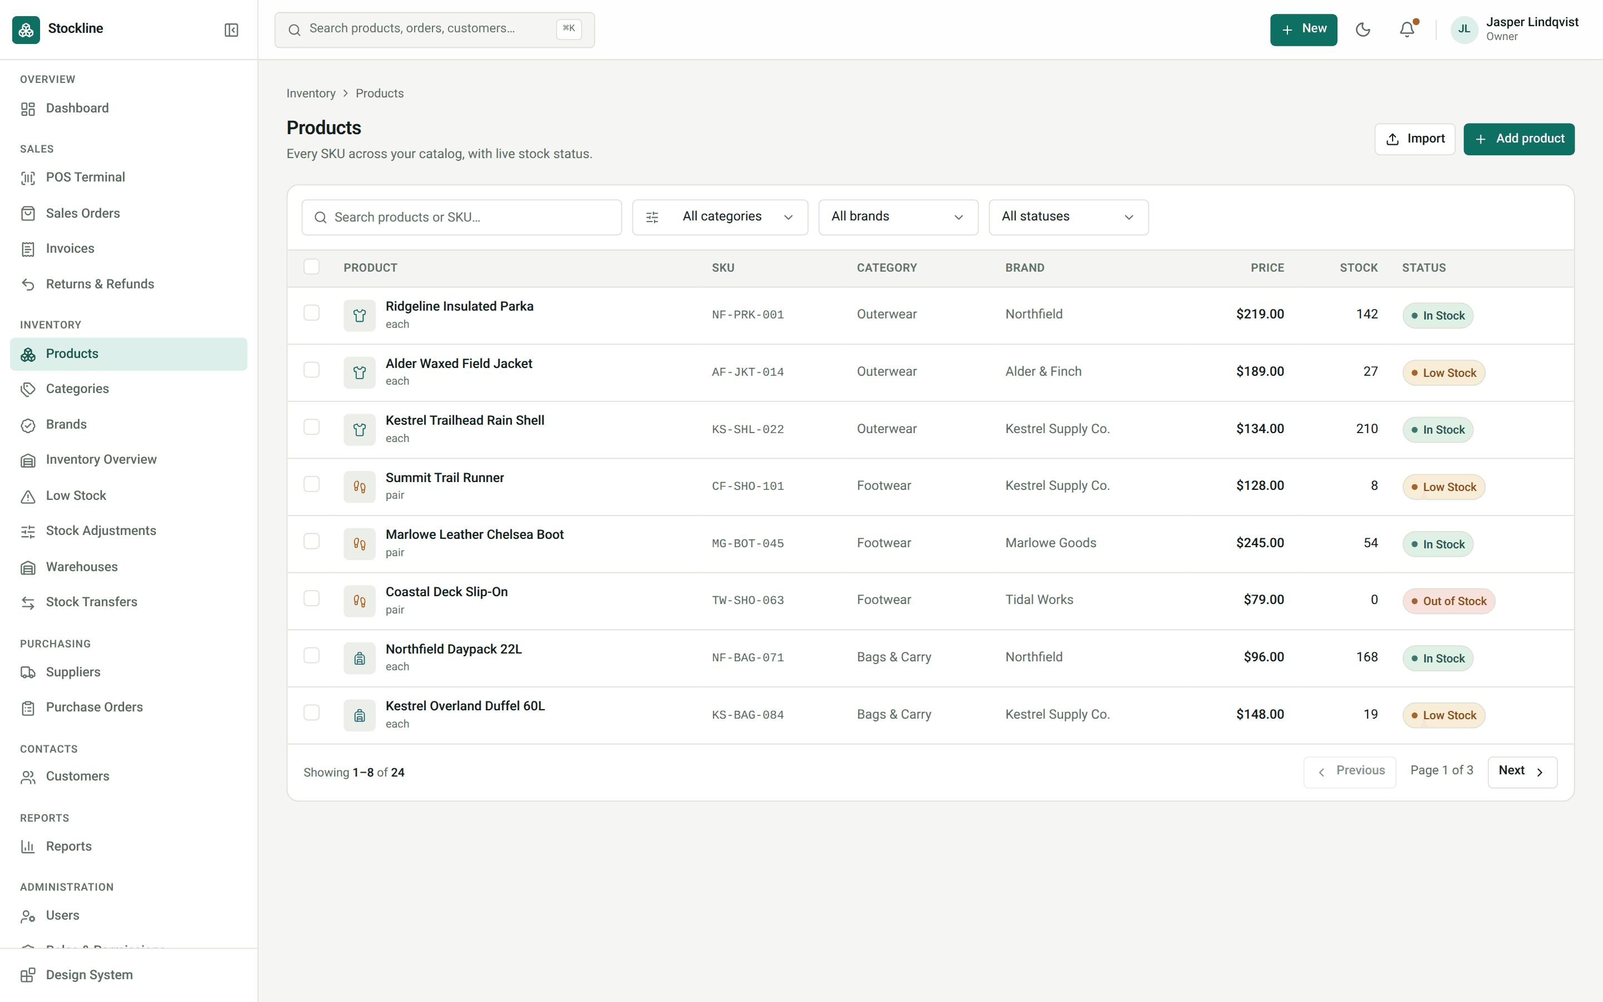
Task: Navigate to Purchase Orders
Action: pyautogui.click(x=129, y=708)
